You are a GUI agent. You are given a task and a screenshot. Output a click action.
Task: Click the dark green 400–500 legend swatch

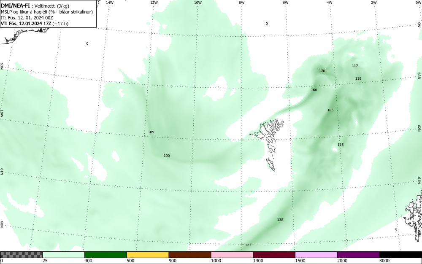coord(105,255)
